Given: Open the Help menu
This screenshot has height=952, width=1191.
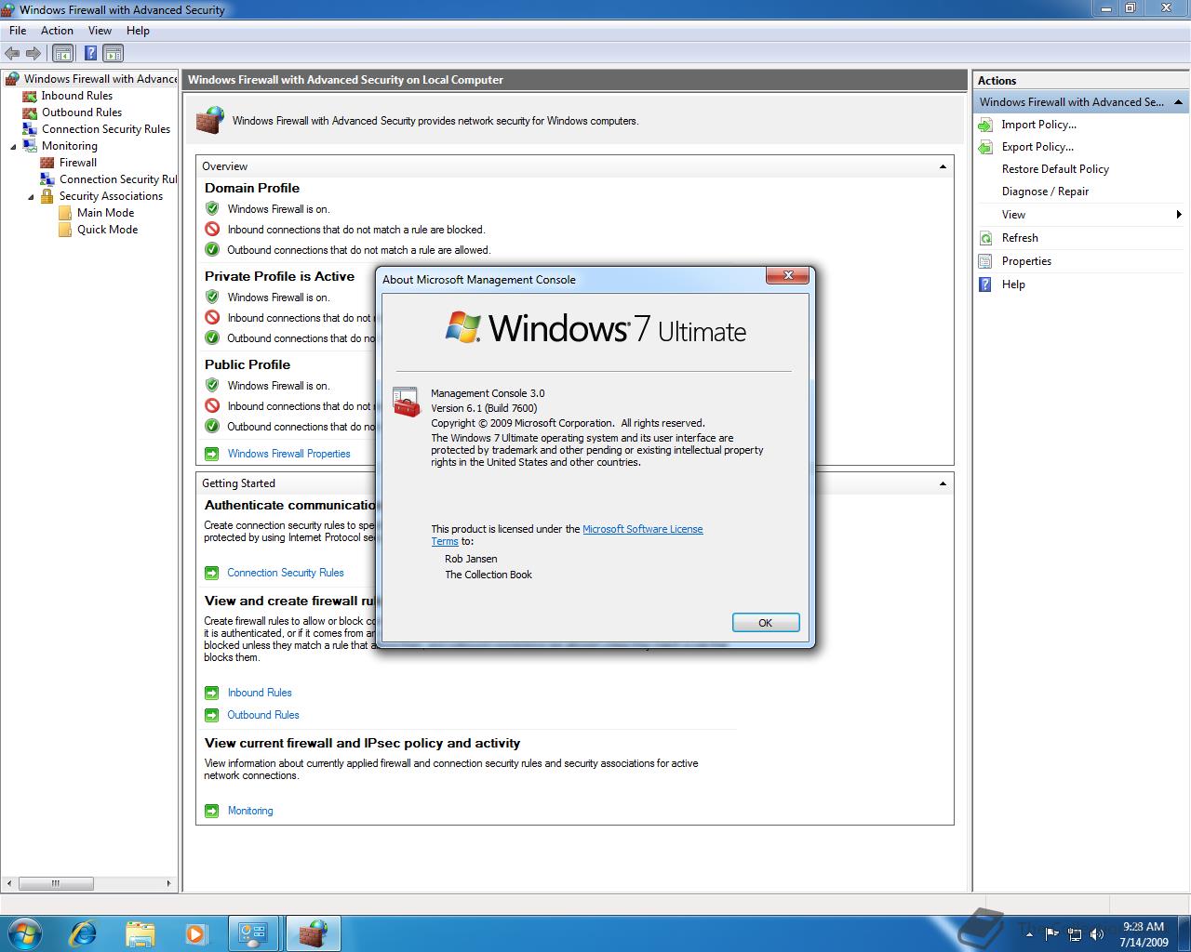Looking at the screenshot, I should click(x=138, y=31).
